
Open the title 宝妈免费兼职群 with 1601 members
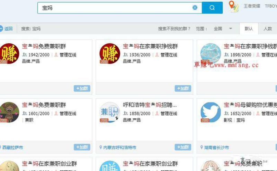(44, 105)
